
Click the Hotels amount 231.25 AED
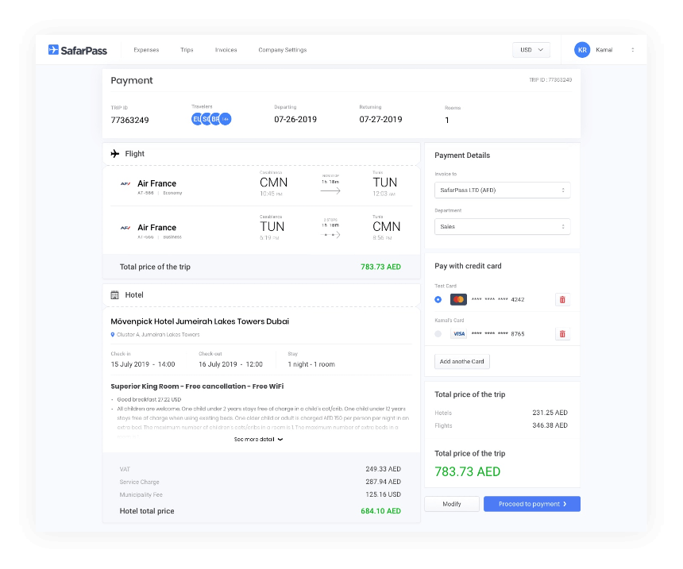click(550, 413)
